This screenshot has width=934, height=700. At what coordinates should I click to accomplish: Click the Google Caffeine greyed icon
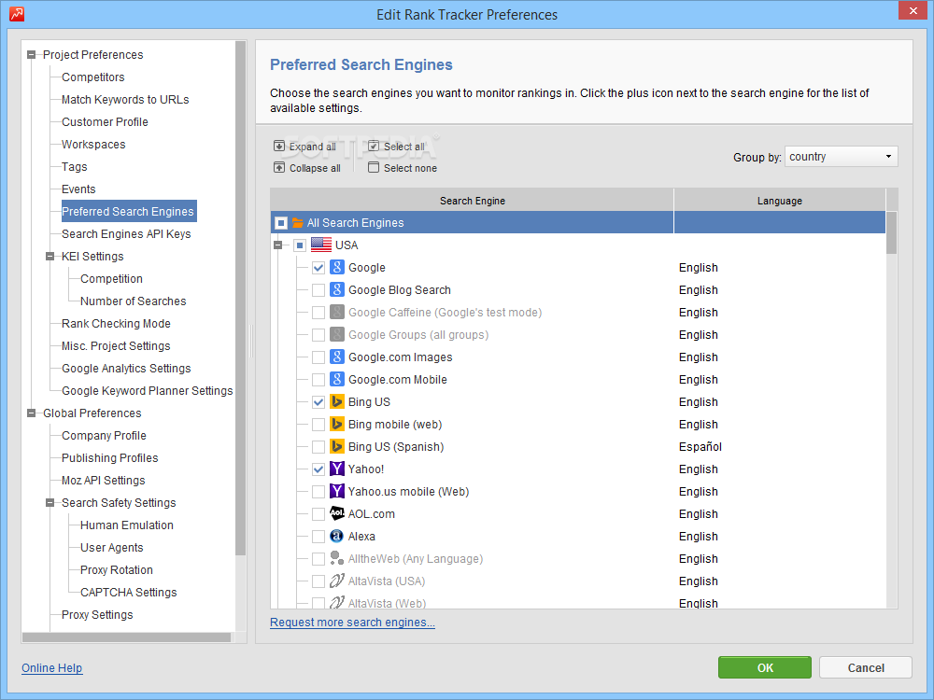coord(337,312)
